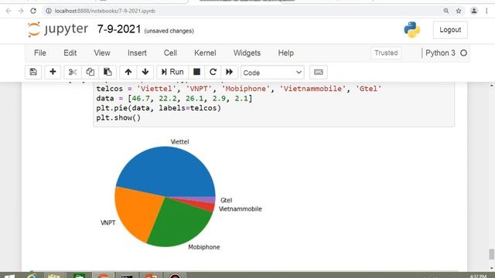This screenshot has width=495, height=278.
Task: Open the browser three-dot menu
Action: (x=486, y=11)
